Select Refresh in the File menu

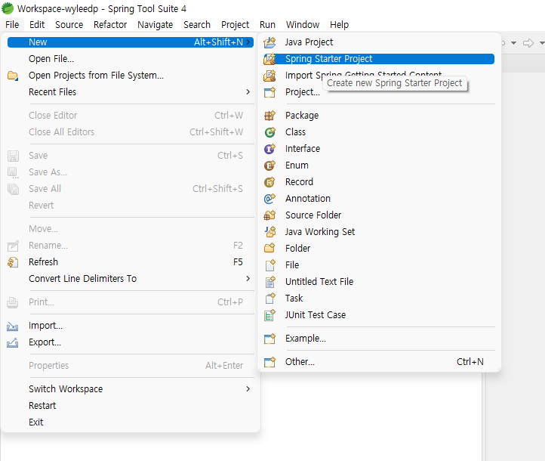click(131, 262)
